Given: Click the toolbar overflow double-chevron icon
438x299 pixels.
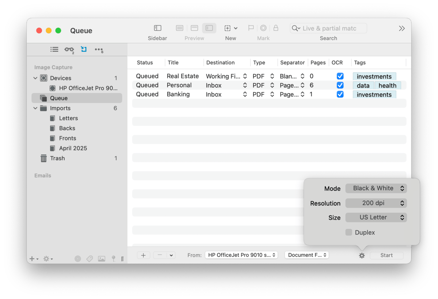Looking at the screenshot, I should coord(401,28).
